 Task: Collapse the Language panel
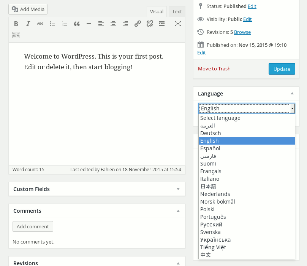tap(292, 93)
